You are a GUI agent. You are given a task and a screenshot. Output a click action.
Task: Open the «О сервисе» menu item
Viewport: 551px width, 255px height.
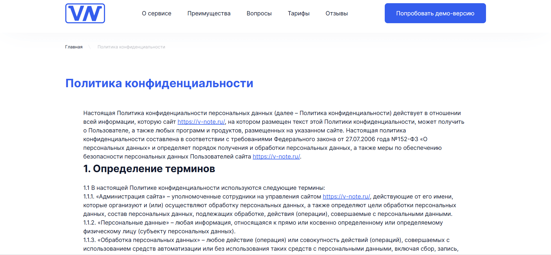point(157,13)
